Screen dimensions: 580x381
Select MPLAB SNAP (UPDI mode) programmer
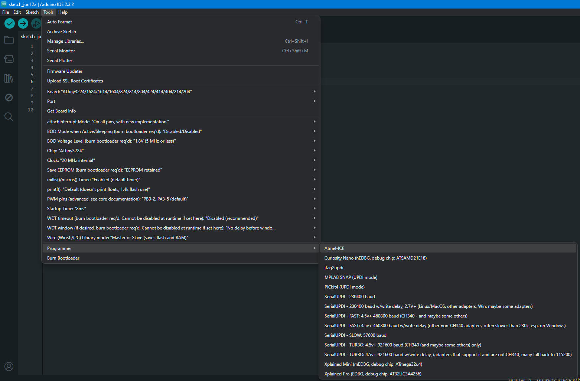pyautogui.click(x=448, y=277)
